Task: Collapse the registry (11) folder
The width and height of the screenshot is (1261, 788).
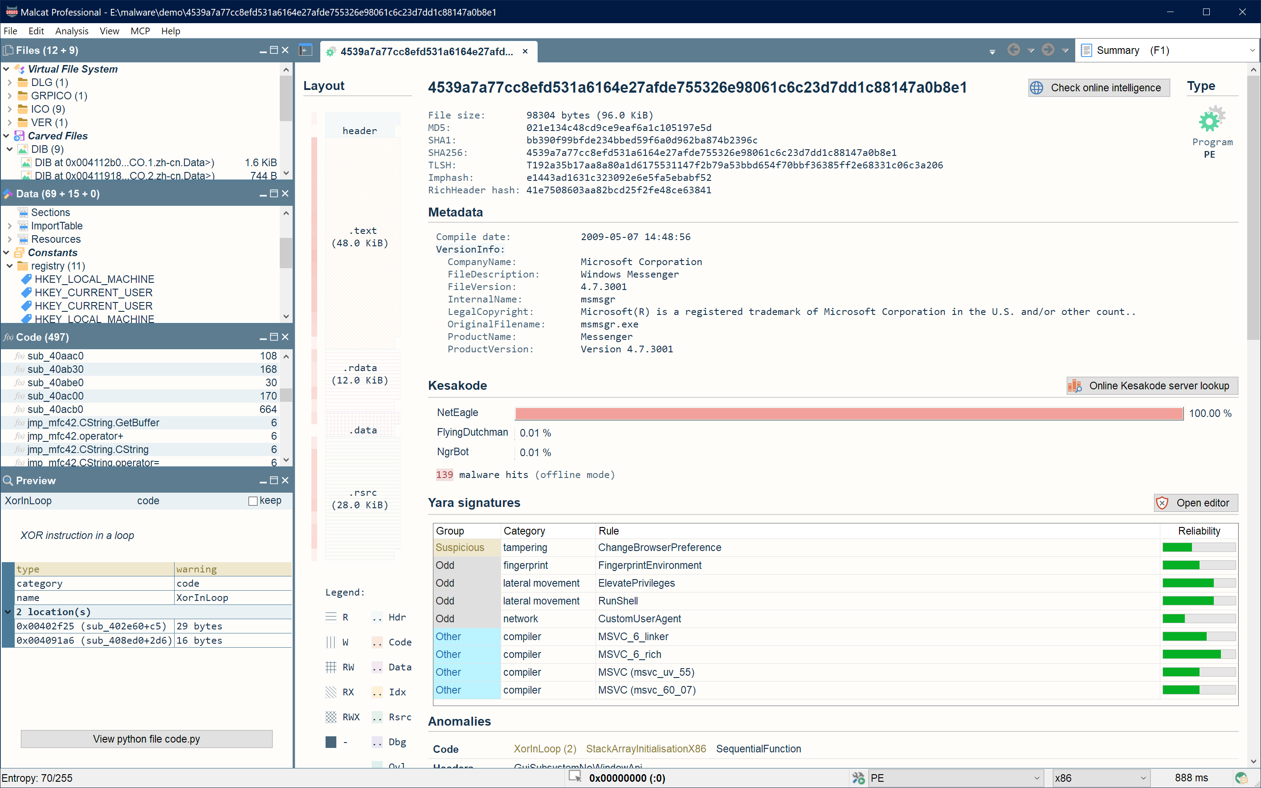Action: point(9,266)
